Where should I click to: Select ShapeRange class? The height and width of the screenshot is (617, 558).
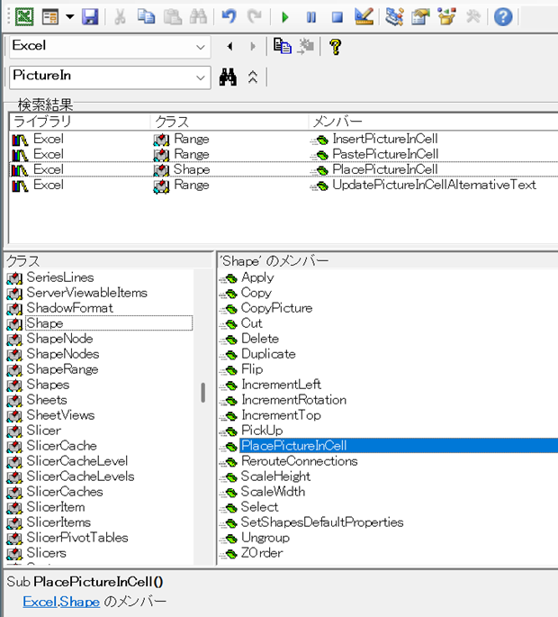62,369
